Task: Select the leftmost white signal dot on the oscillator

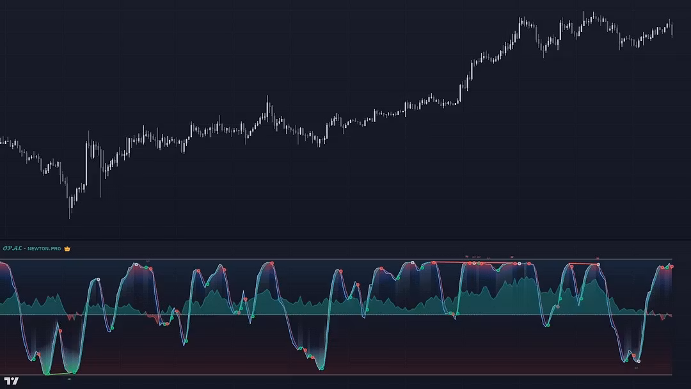Action: tap(99, 280)
